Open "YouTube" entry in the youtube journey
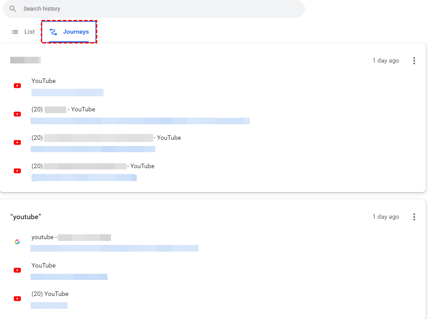This screenshot has width=428, height=319. click(x=44, y=266)
